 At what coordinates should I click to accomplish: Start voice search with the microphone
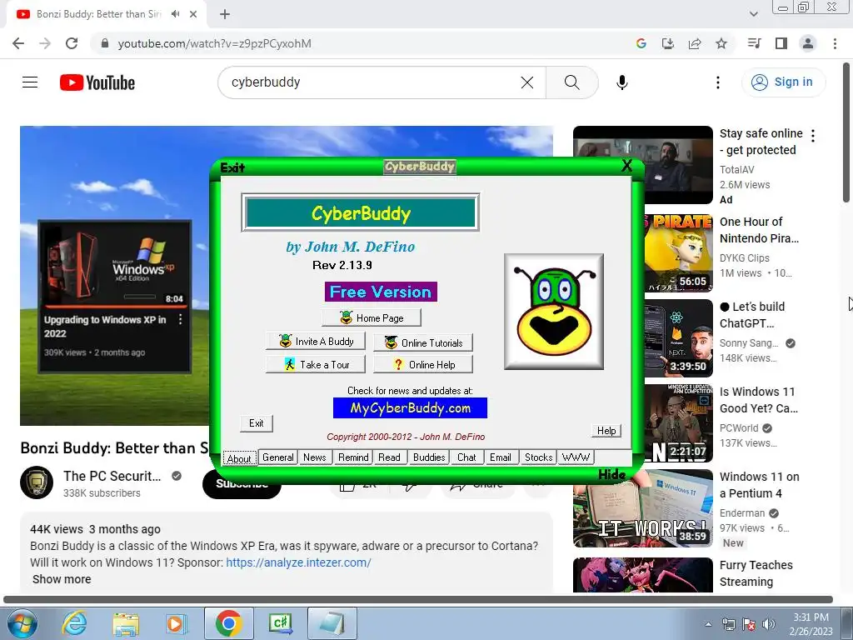pos(622,82)
